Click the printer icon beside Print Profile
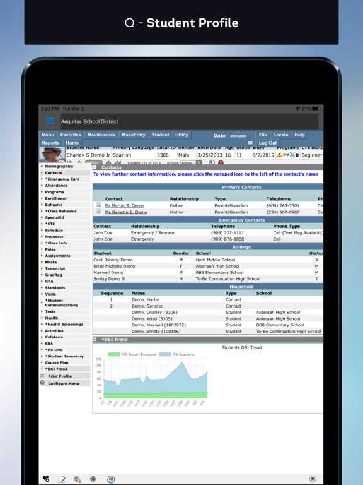Screen dimensions: 363x485 click(42, 376)
